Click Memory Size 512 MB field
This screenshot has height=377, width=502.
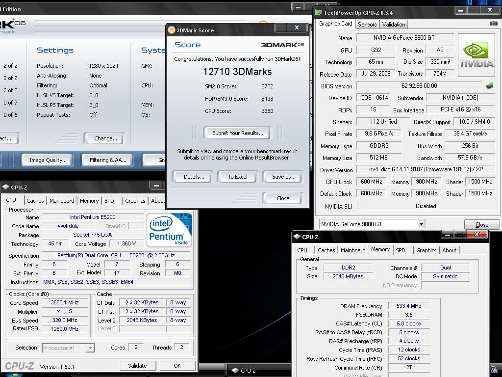tap(378, 158)
